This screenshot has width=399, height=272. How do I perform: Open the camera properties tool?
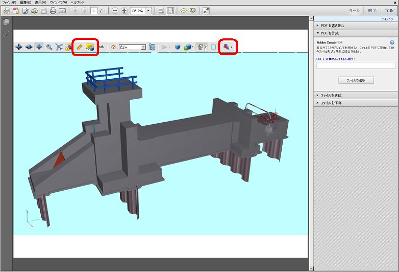click(x=68, y=48)
